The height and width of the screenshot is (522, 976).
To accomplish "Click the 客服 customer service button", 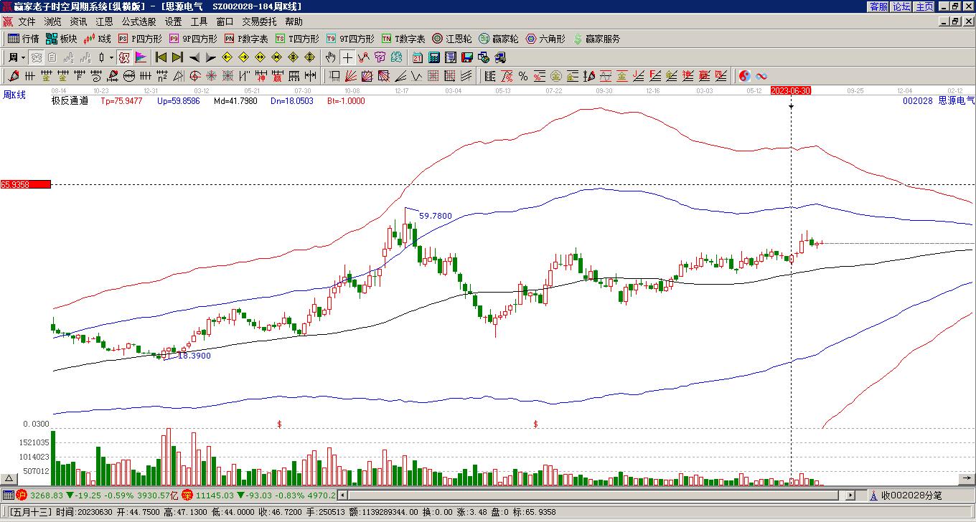I will pyautogui.click(x=878, y=6).
